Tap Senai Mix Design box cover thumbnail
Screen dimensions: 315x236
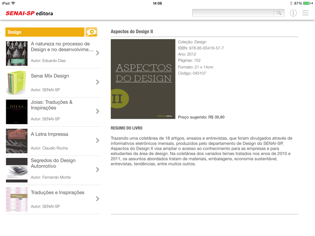(17, 83)
